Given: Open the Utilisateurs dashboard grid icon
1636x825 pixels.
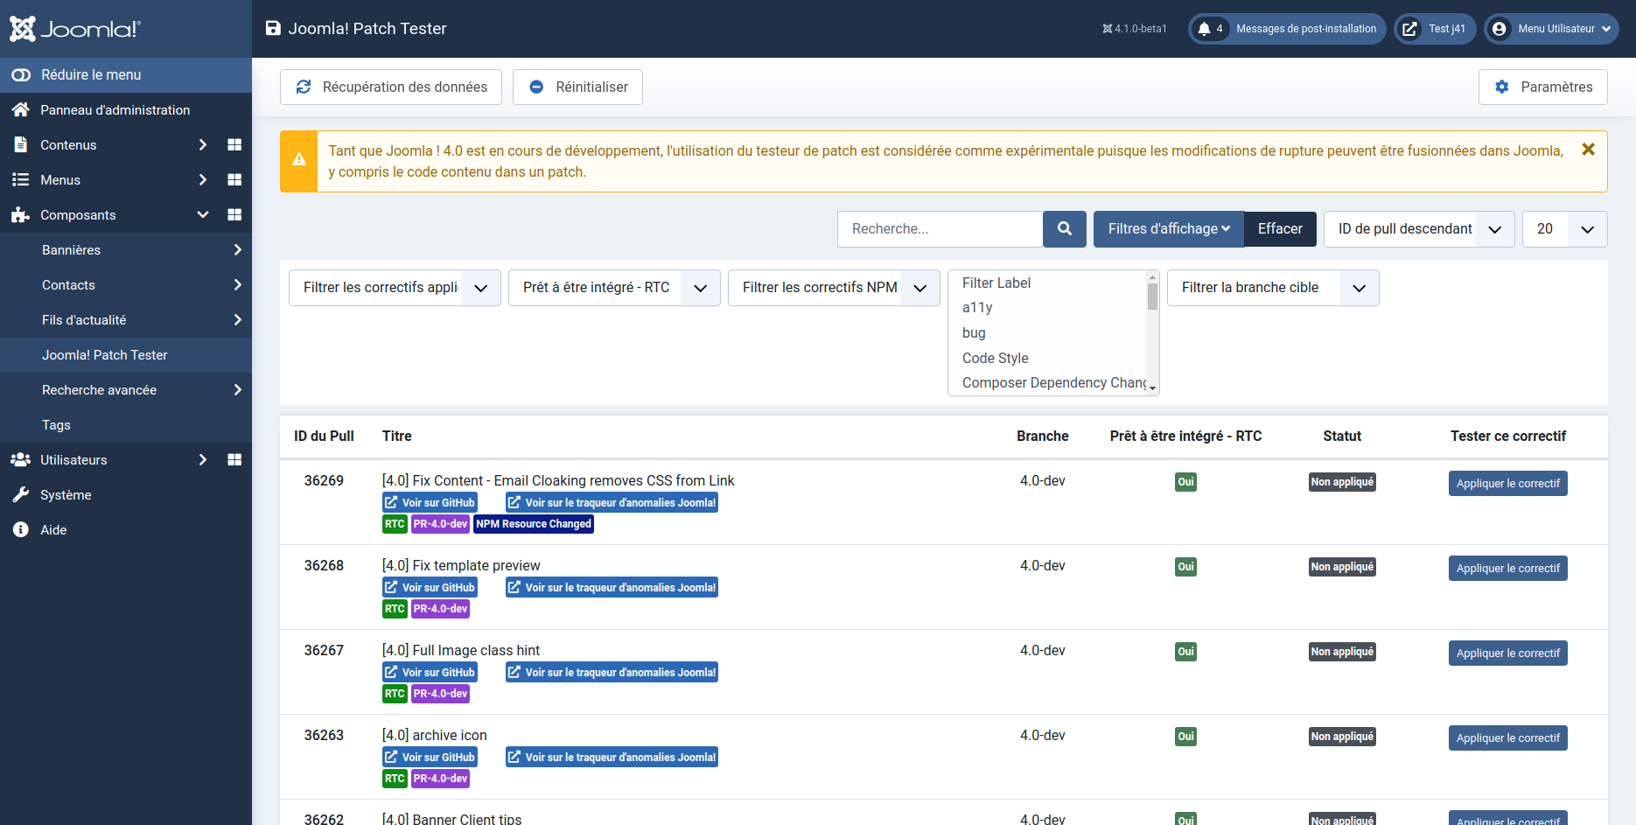Looking at the screenshot, I should click(234, 460).
